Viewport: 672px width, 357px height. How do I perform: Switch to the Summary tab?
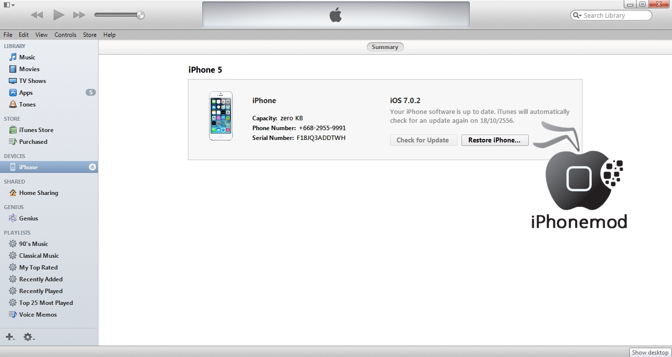pyautogui.click(x=385, y=47)
